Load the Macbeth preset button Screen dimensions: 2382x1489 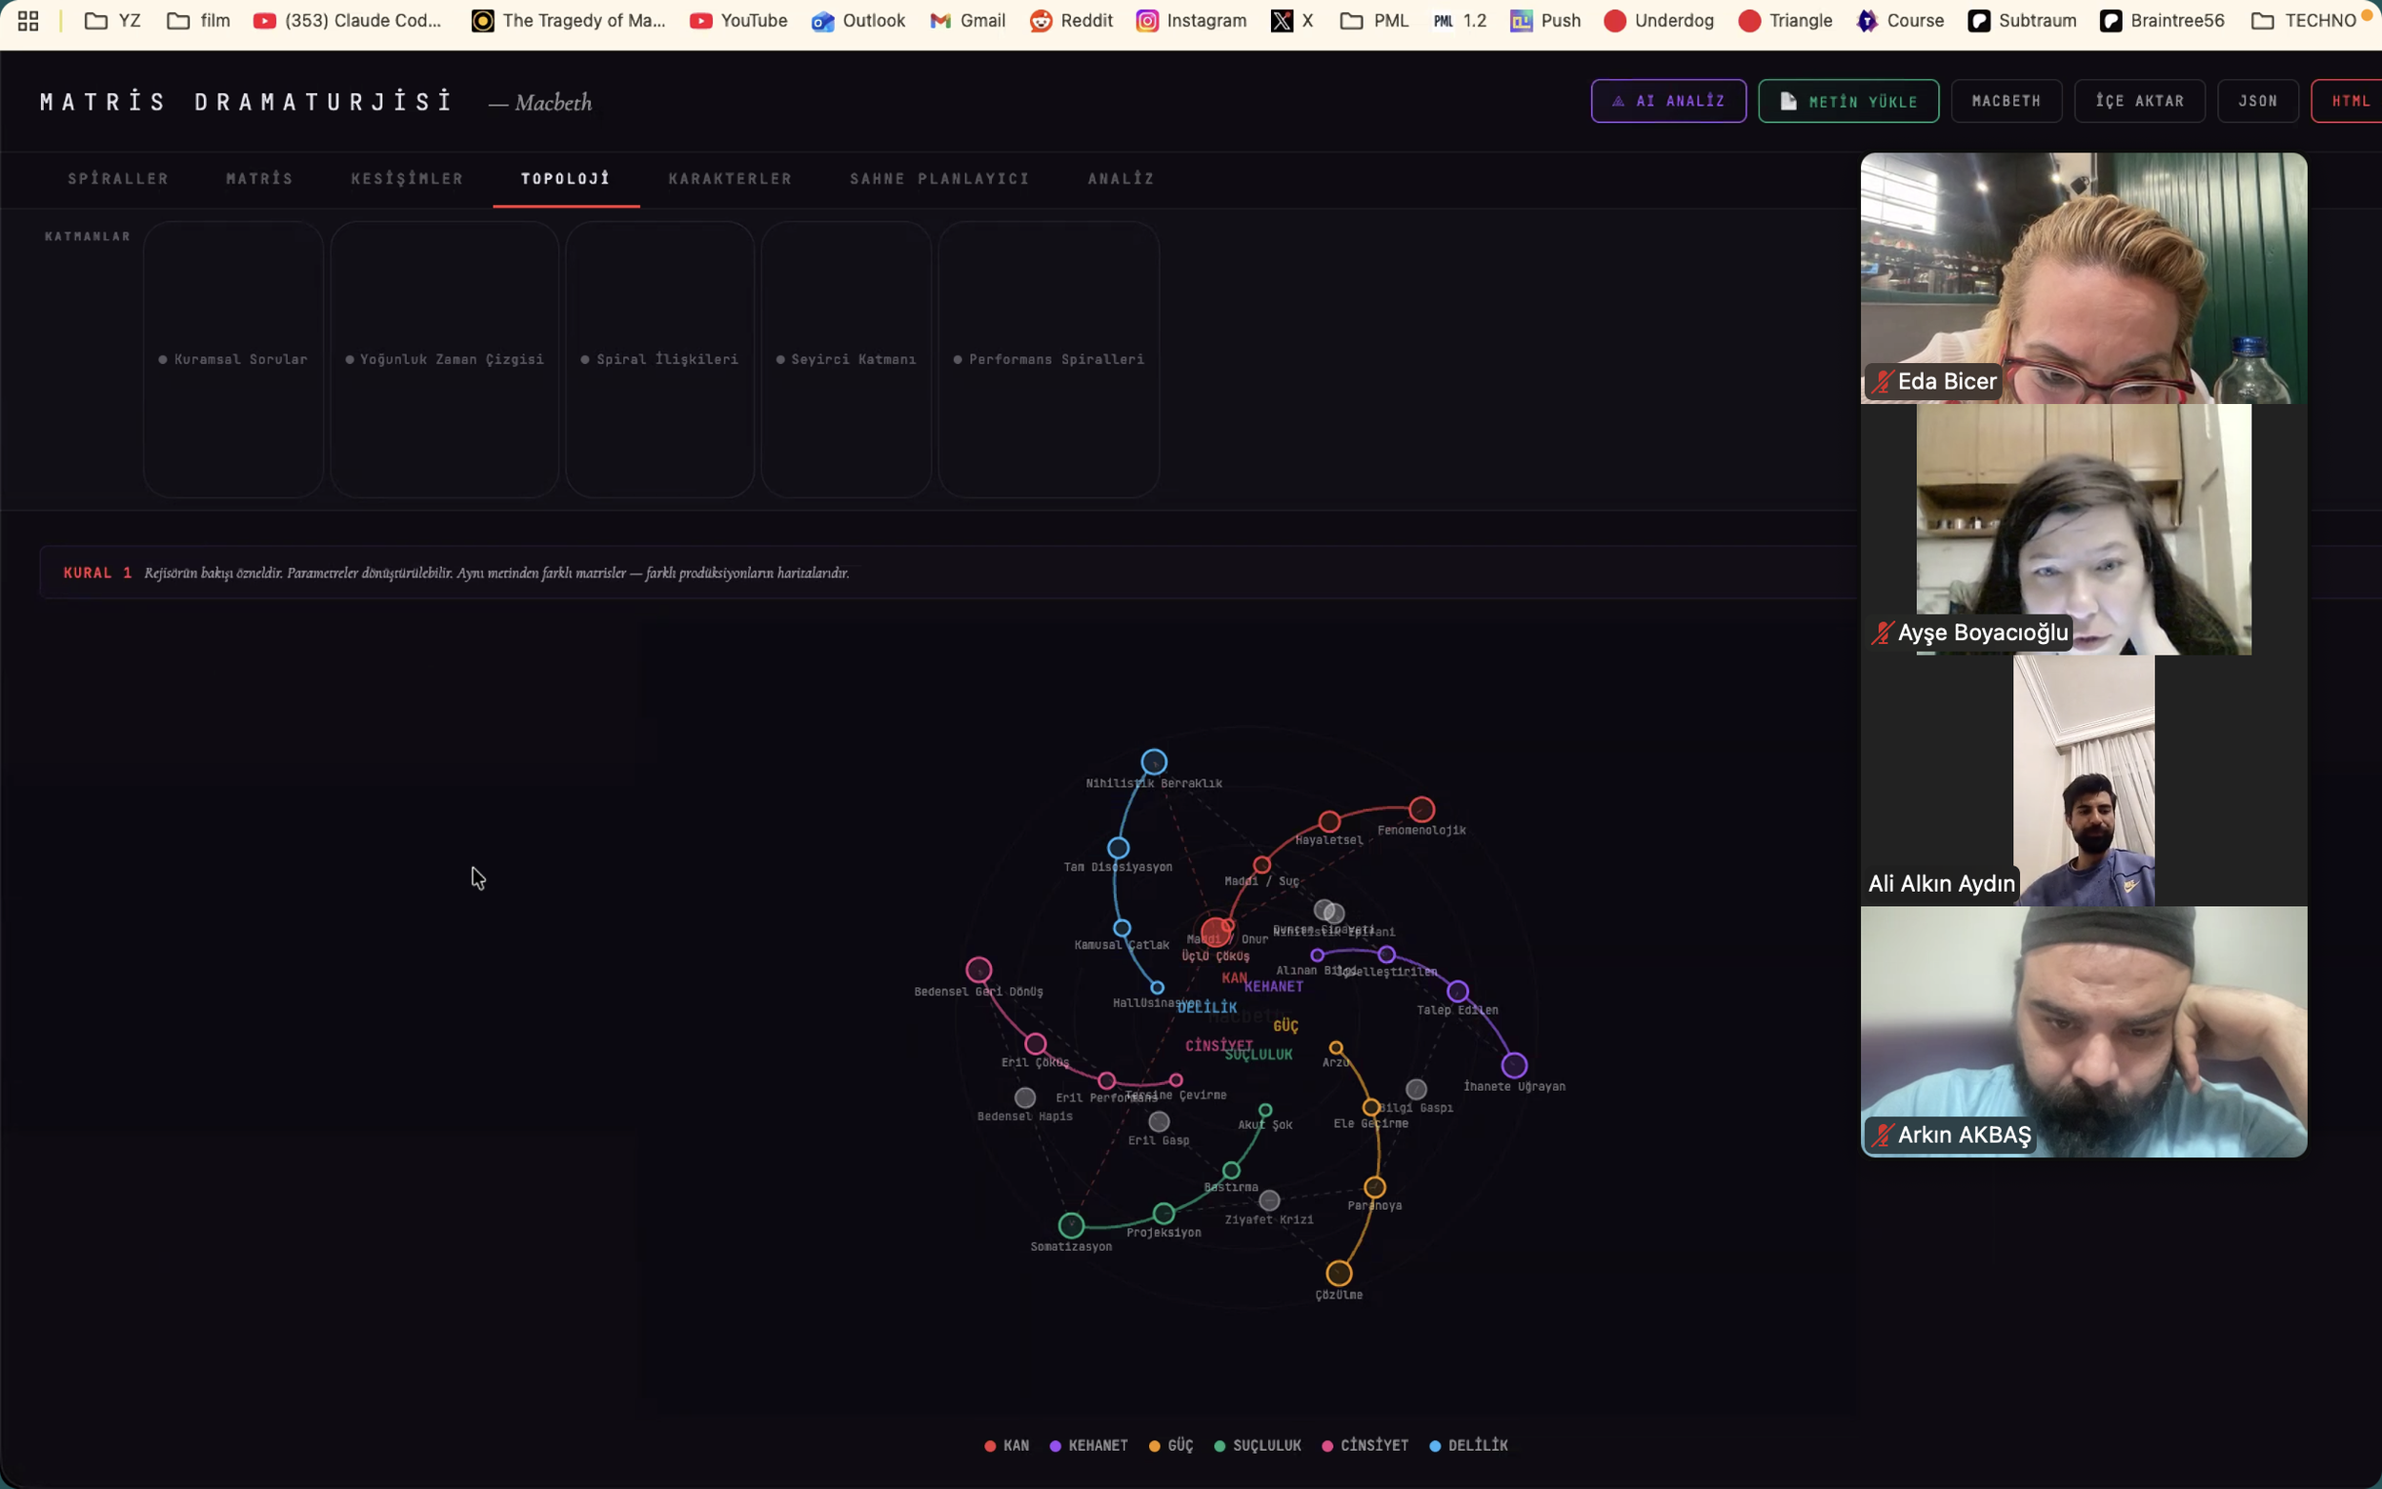[x=2006, y=100]
